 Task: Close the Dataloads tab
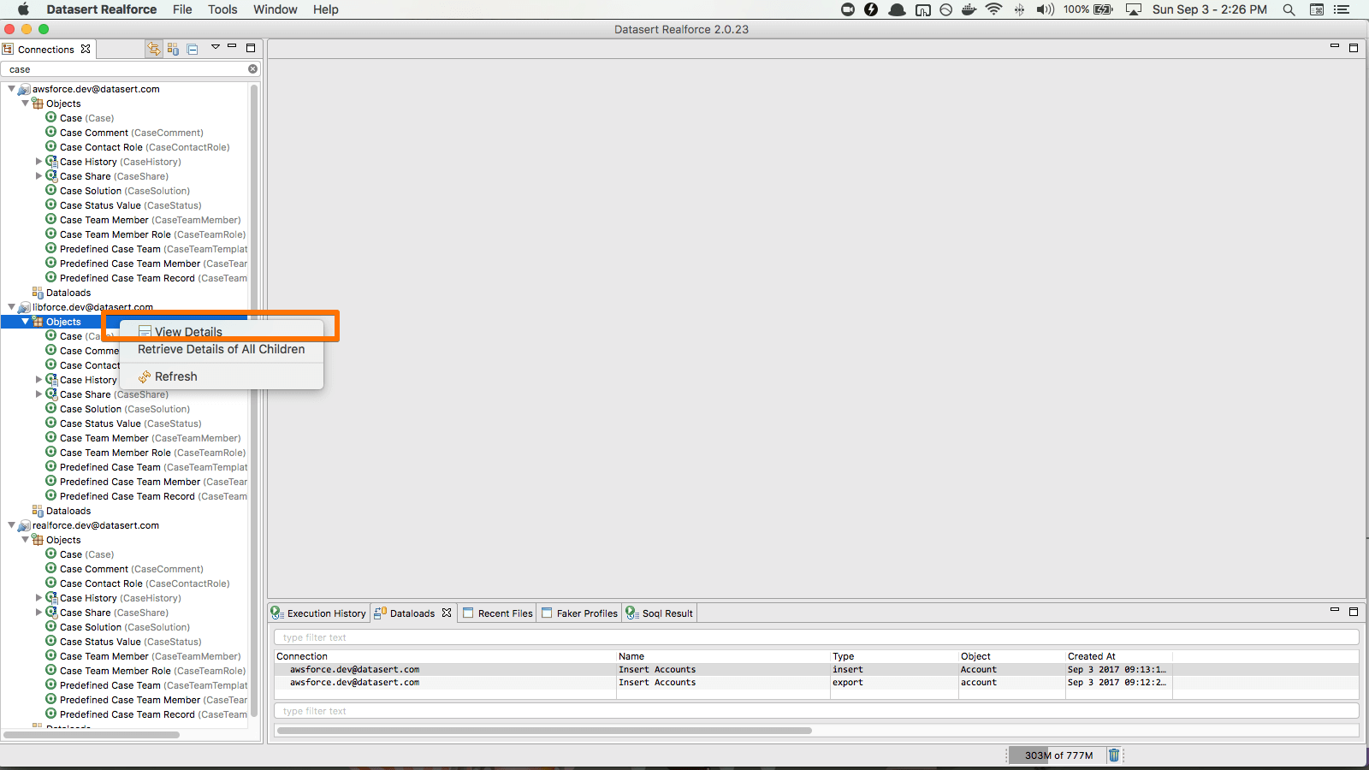(447, 613)
